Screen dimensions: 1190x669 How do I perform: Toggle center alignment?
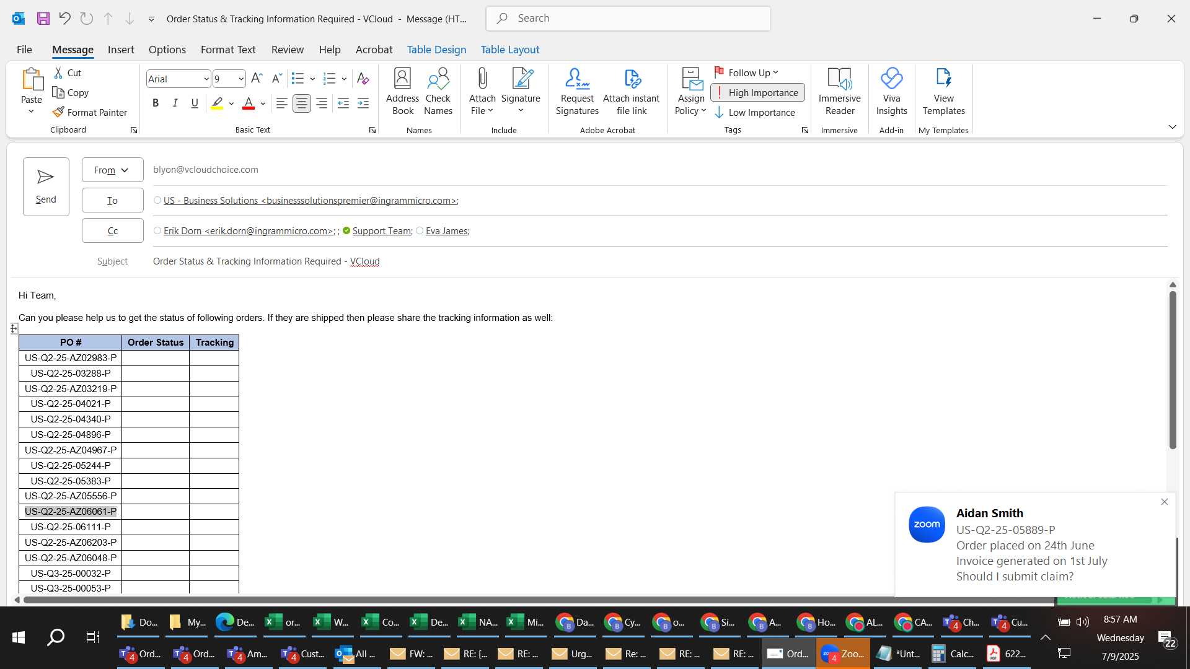tap(302, 103)
